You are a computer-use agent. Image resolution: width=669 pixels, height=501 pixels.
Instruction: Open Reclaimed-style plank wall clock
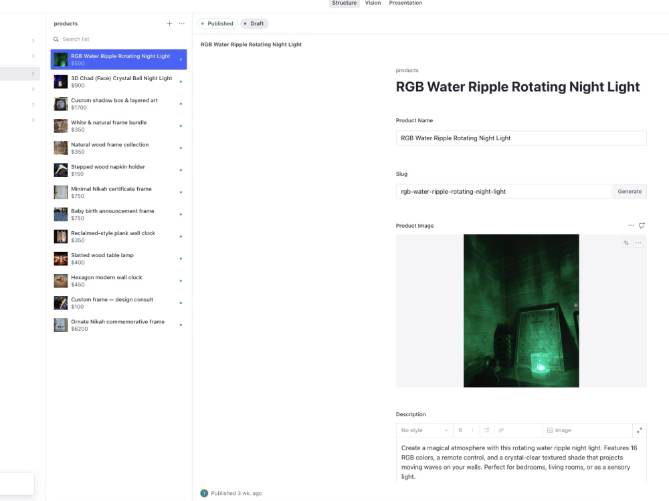118,237
